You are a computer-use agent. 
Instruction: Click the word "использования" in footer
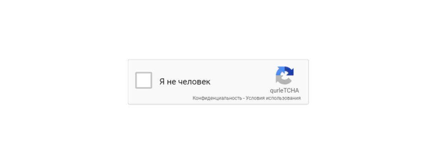pos(283,98)
